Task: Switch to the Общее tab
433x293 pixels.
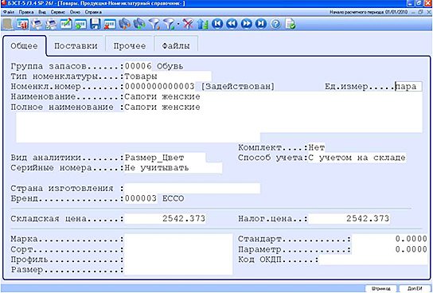Action: (25, 46)
